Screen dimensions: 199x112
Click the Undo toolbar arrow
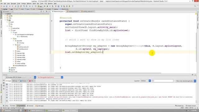[x=10, y=6]
